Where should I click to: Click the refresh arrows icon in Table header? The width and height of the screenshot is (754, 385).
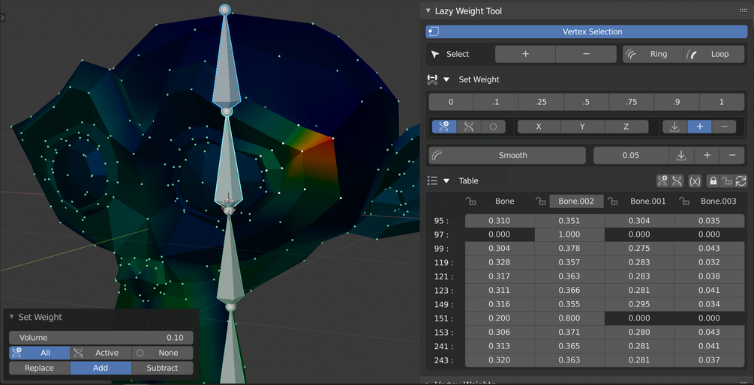point(741,181)
